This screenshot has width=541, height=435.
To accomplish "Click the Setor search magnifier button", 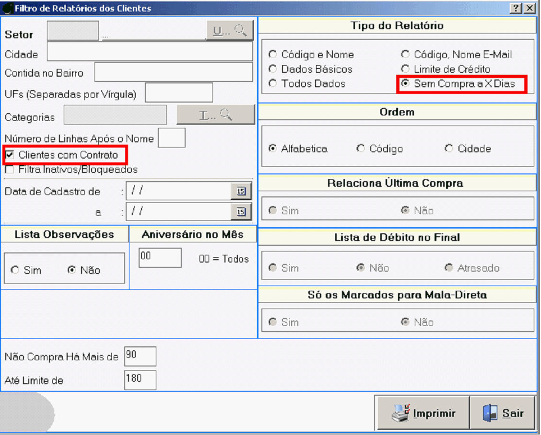I will coord(230,31).
